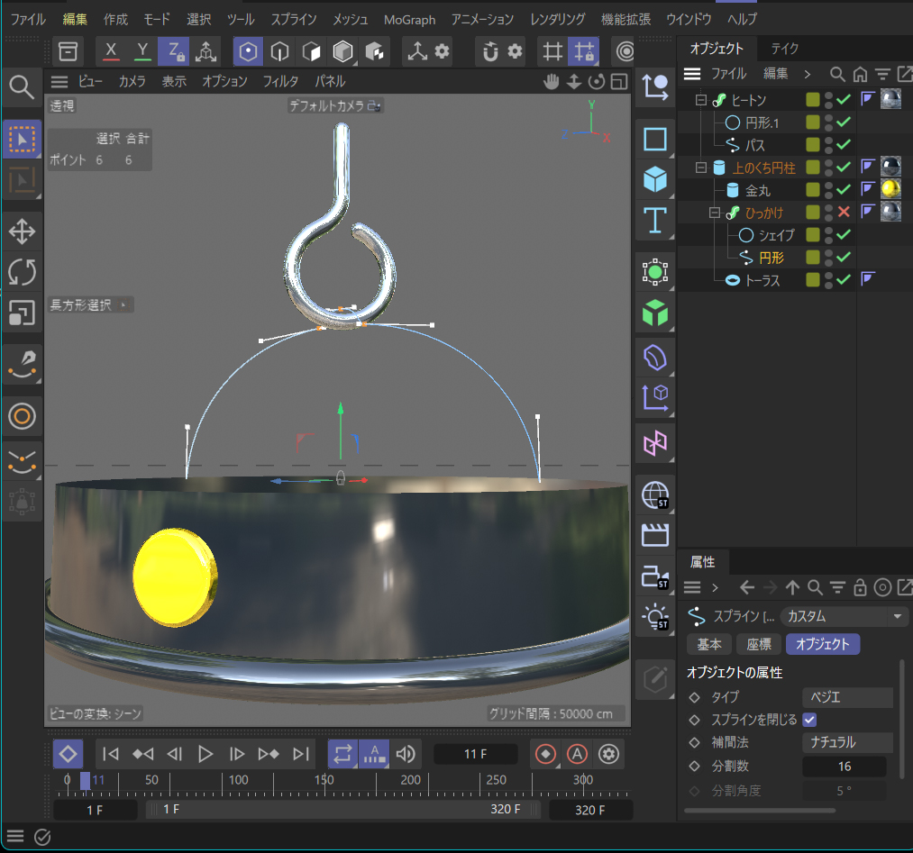The image size is (913, 853).
Task: Uncheck the スプラインを閉じる checkbox
Action: [x=809, y=720]
